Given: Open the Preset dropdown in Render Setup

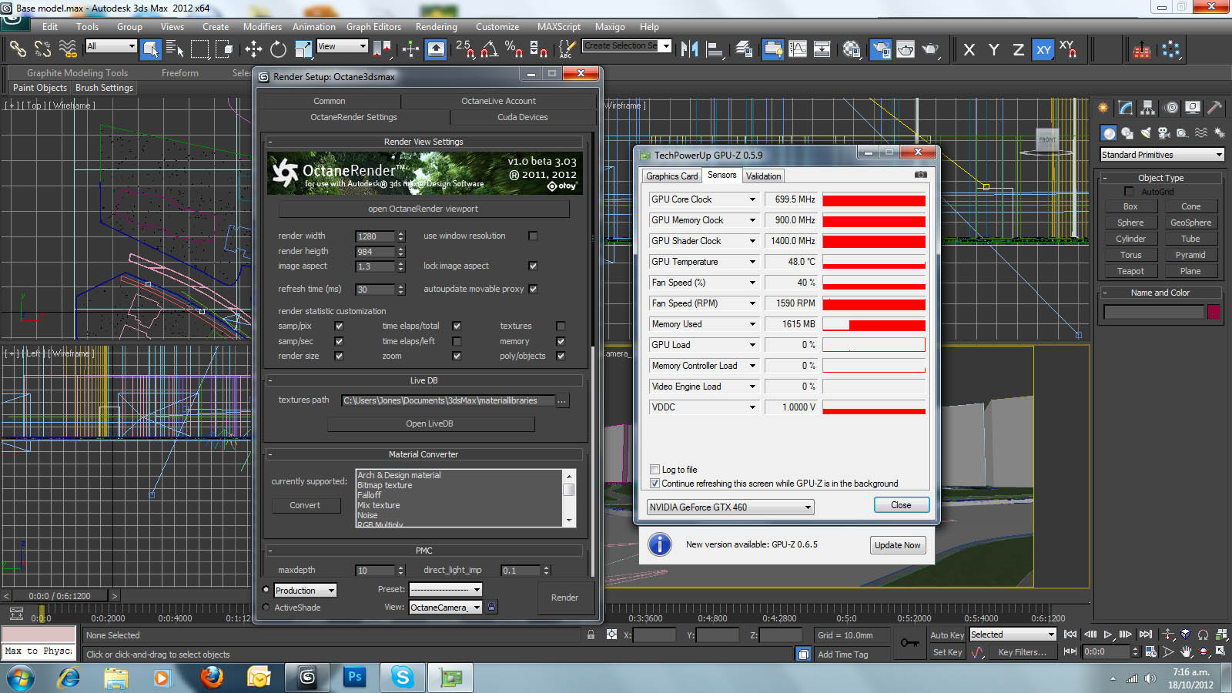Looking at the screenshot, I should pos(445,589).
